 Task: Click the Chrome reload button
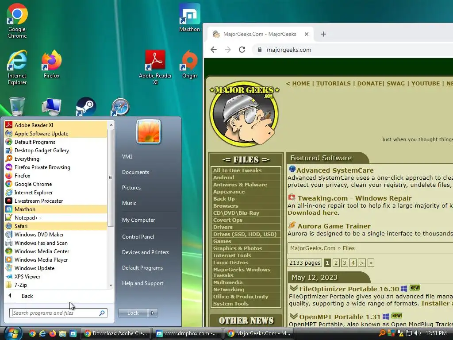point(242,50)
